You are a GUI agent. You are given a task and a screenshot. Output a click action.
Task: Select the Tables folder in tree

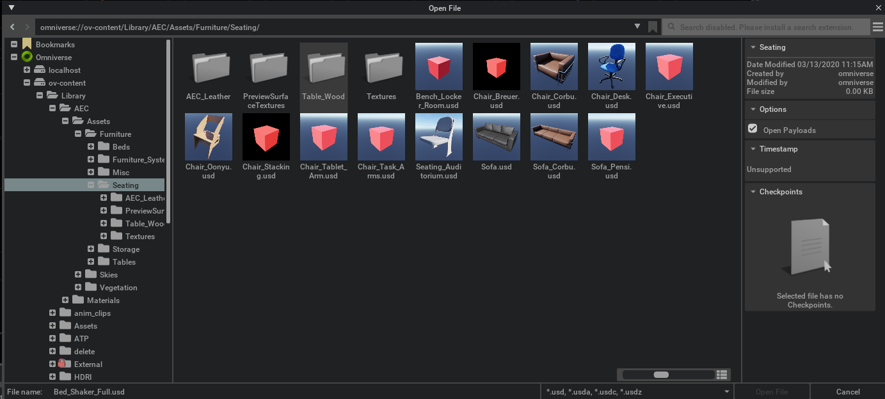pyautogui.click(x=124, y=262)
